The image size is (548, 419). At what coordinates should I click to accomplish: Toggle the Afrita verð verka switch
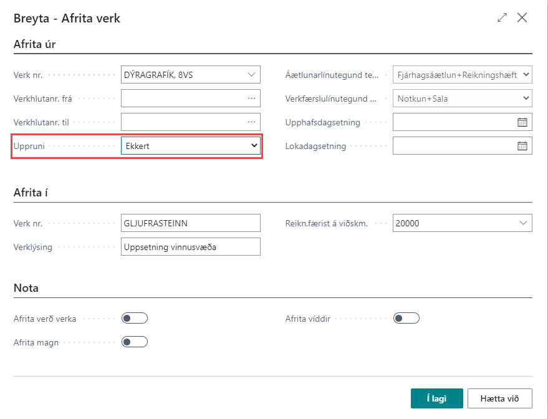coord(135,319)
